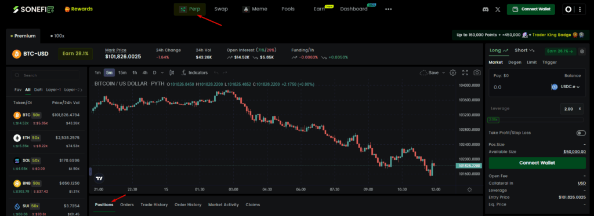
Task: Click the green Connect Wallet button in order panel
Action: 537,163
